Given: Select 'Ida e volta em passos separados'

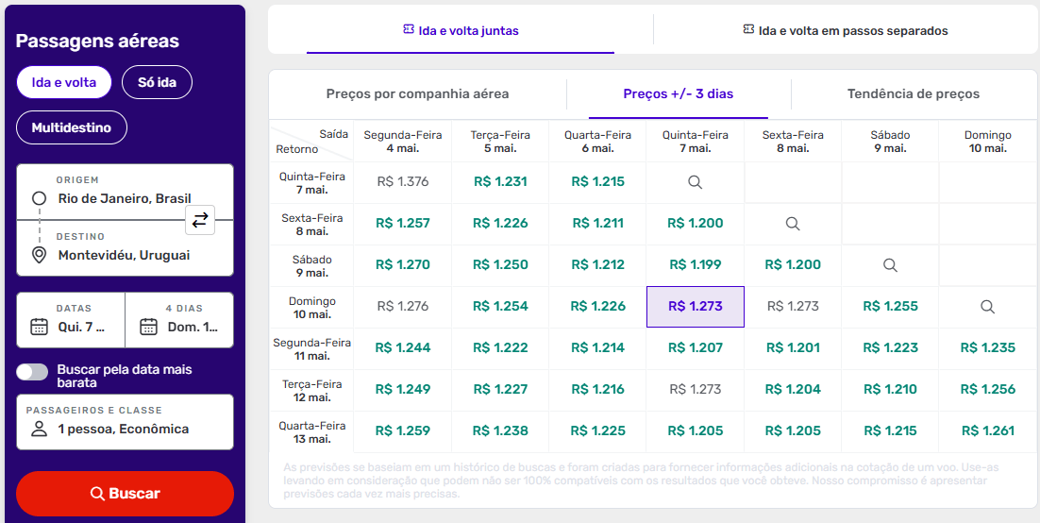Looking at the screenshot, I should 846,30.
